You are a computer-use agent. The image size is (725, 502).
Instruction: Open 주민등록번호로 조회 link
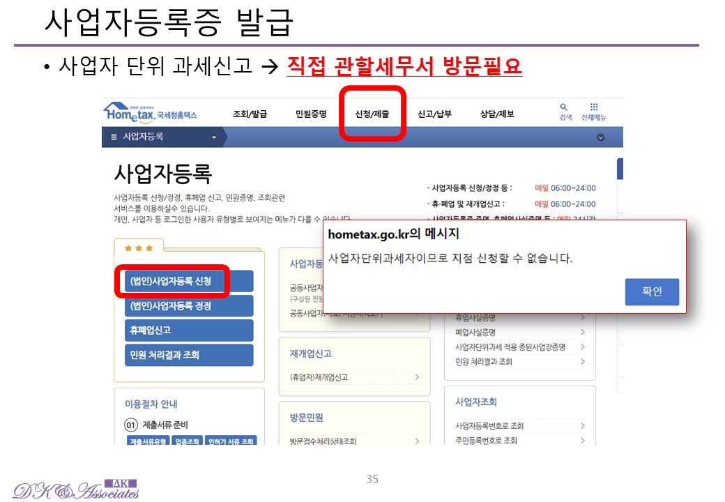click(486, 441)
